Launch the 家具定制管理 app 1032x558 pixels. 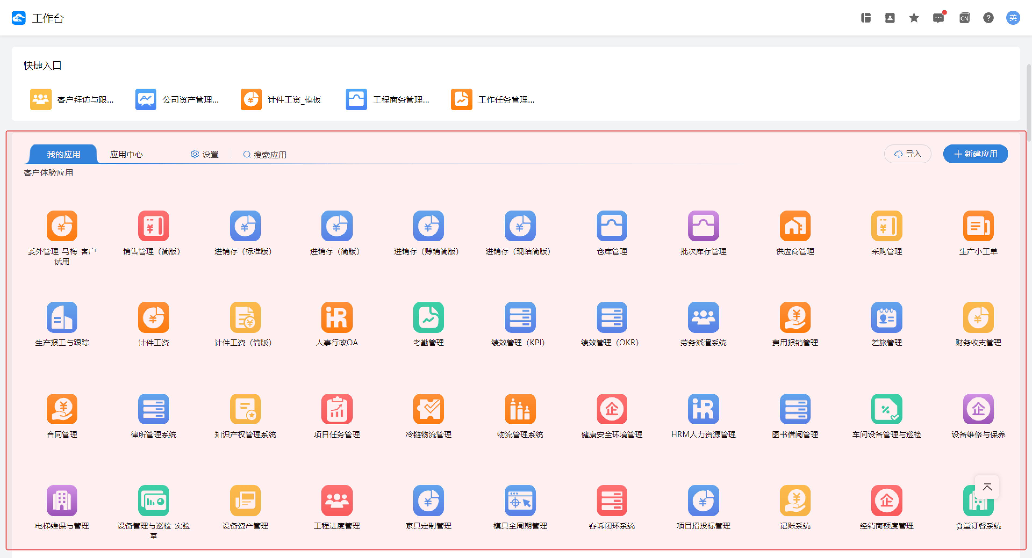(428, 500)
